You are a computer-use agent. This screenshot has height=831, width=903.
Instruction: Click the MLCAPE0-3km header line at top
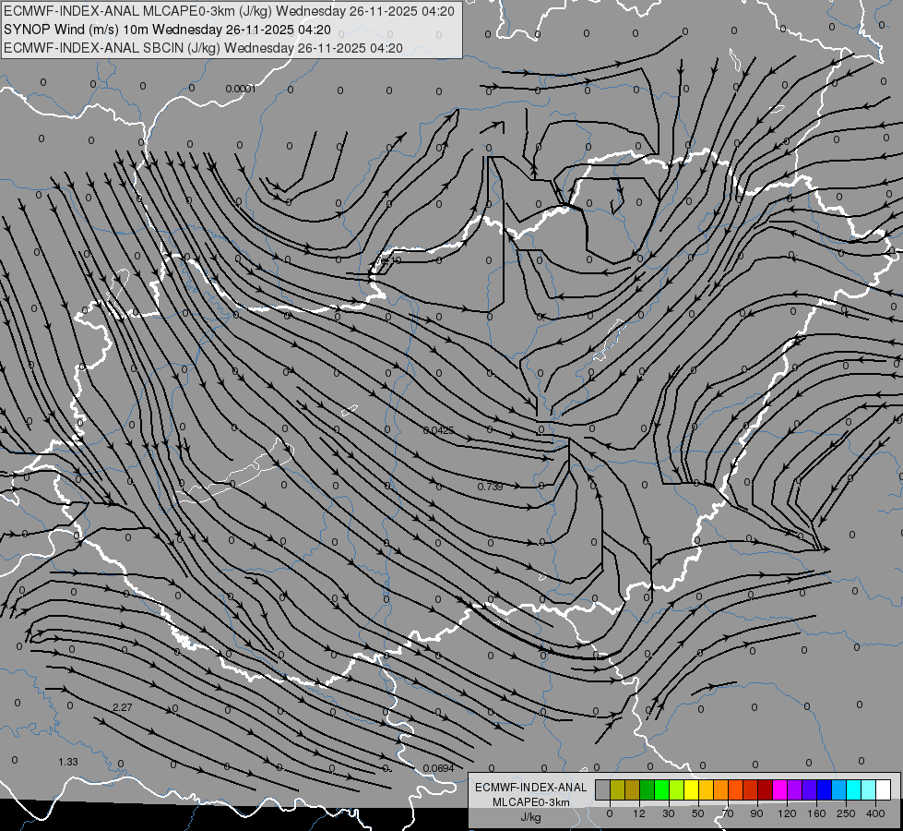(229, 11)
